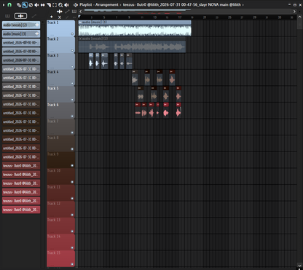303x270 pixels.
Task: Expand the breadcrumb arrow after @lilith
Action: (x=243, y=4)
